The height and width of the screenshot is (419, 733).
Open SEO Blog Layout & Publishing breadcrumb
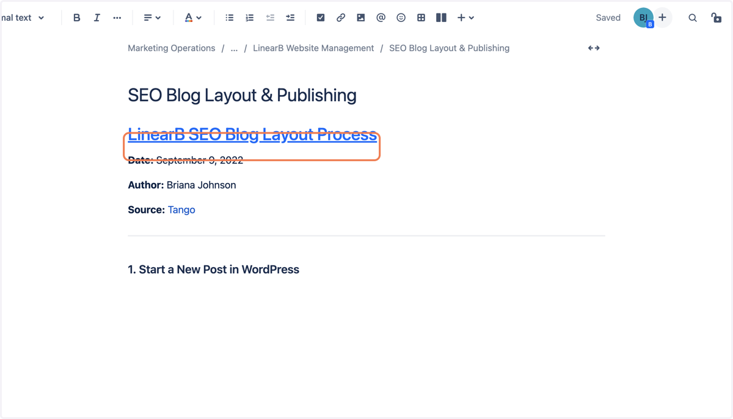pyautogui.click(x=449, y=48)
